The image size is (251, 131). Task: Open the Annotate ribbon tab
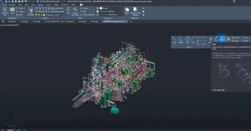click(12, 5)
